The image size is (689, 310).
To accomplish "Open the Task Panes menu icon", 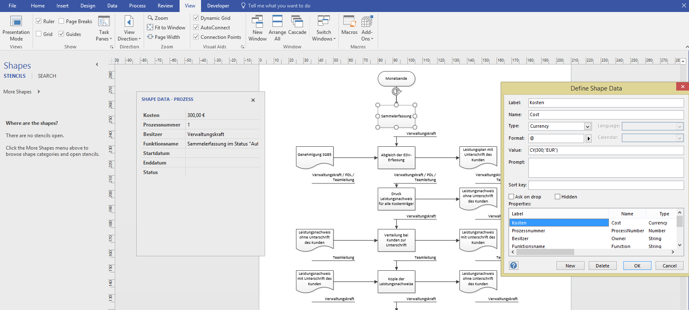I will point(104,21).
